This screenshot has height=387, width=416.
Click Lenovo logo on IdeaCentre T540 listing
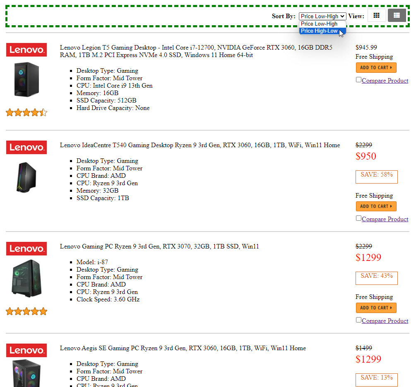(26, 147)
